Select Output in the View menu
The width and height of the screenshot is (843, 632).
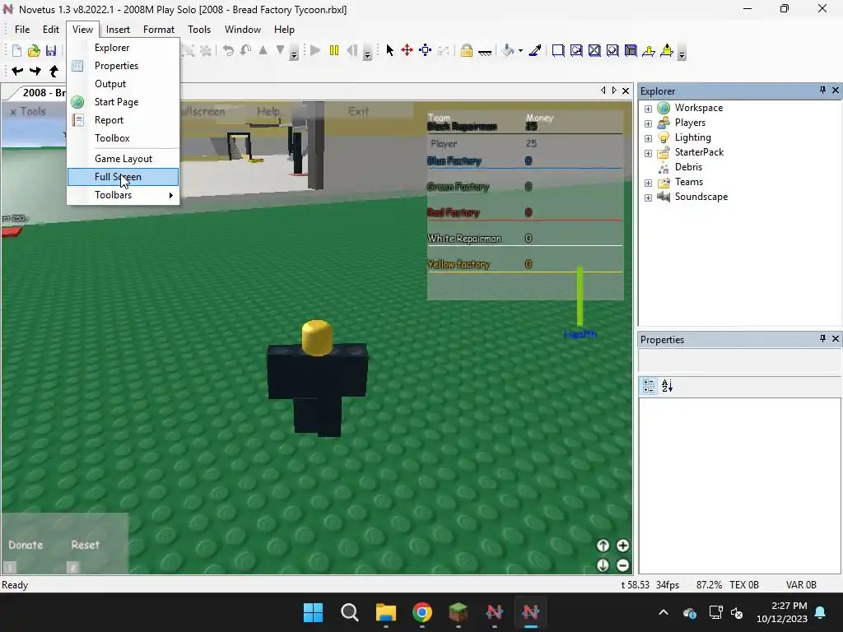tap(123, 84)
